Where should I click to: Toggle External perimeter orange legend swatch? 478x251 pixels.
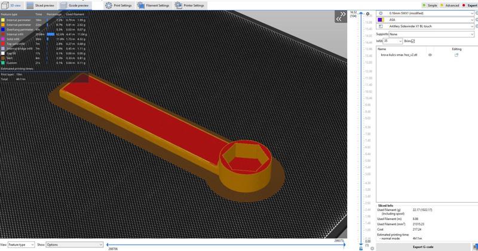[3, 25]
